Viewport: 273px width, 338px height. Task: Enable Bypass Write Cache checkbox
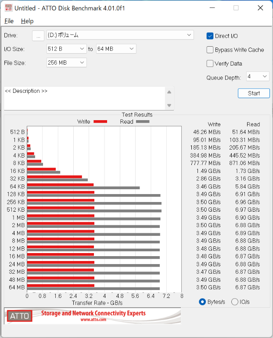(210, 50)
